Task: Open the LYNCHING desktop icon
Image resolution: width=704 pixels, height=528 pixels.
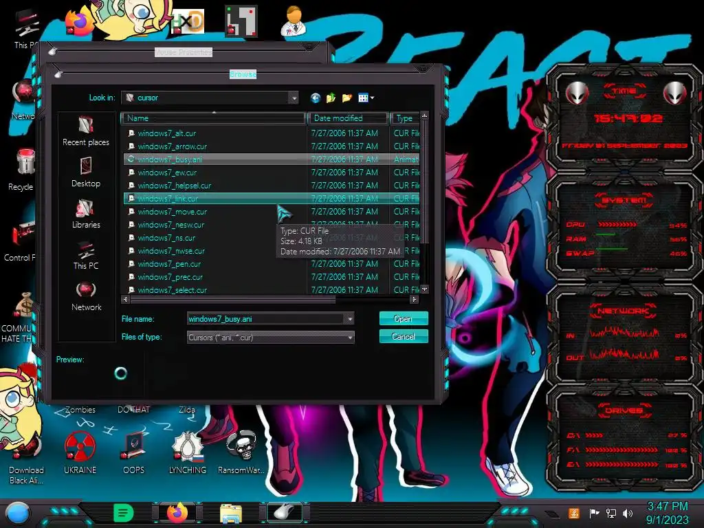Action: (x=188, y=452)
